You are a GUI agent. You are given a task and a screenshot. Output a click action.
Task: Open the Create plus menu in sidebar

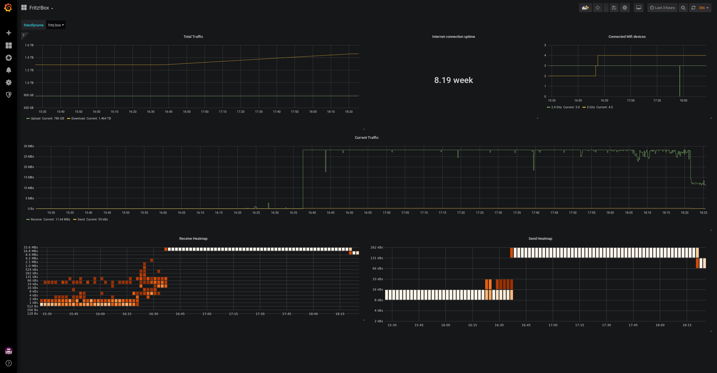pyautogui.click(x=9, y=33)
